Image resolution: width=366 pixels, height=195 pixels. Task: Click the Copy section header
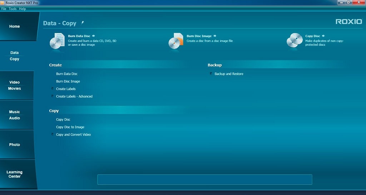54,111
